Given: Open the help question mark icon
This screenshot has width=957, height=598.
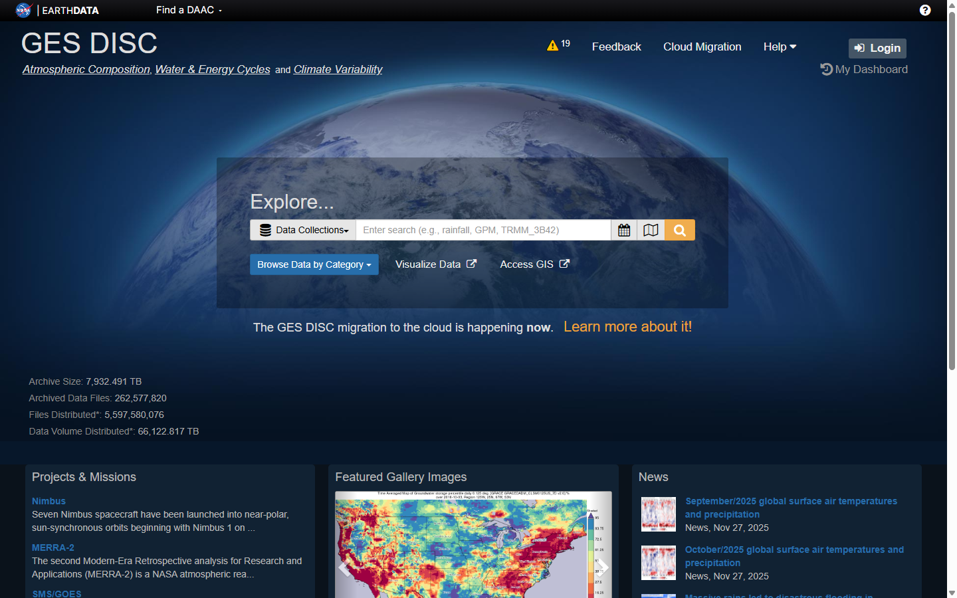Looking at the screenshot, I should pos(925,10).
